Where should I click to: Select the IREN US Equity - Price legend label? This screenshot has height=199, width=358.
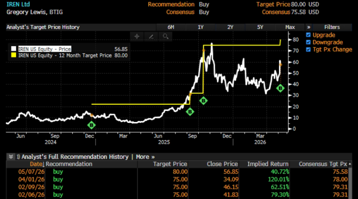click(x=45, y=49)
